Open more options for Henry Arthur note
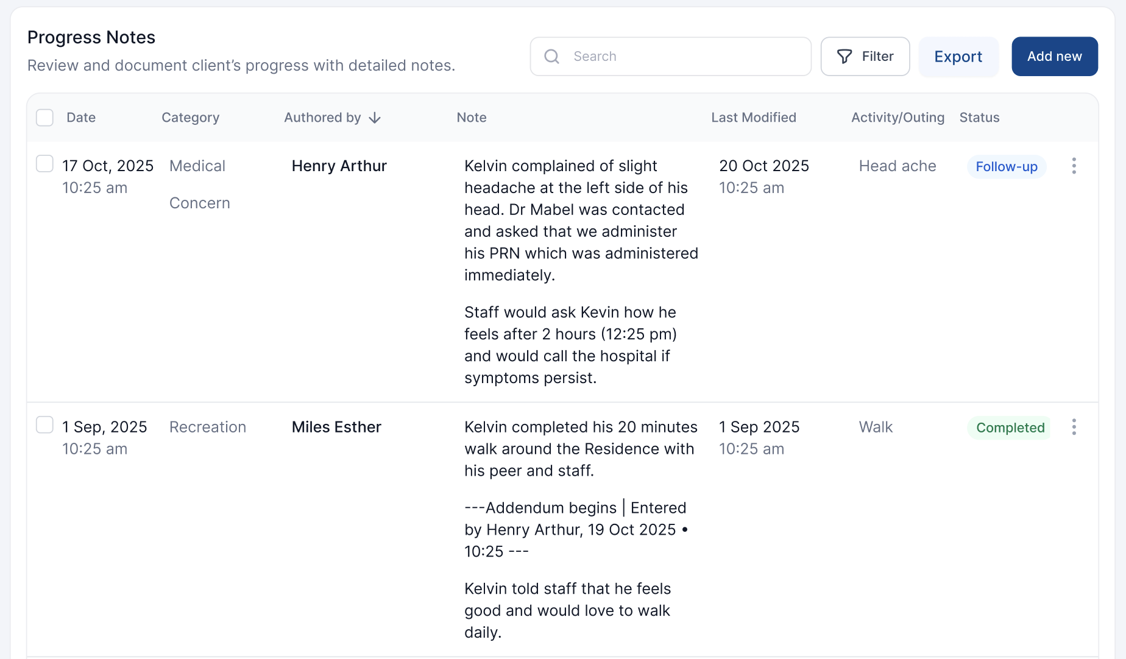This screenshot has height=659, width=1126. point(1074,166)
